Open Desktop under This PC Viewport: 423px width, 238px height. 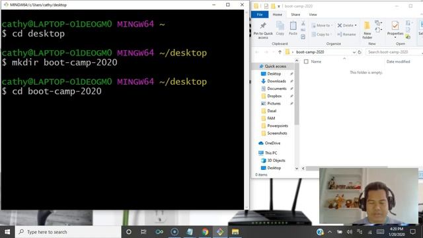coord(274,168)
